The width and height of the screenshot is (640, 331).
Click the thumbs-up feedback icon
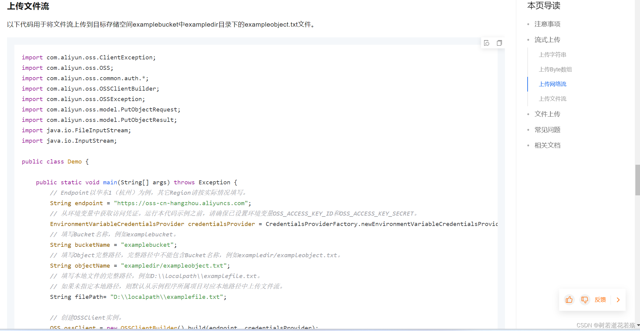(569, 300)
